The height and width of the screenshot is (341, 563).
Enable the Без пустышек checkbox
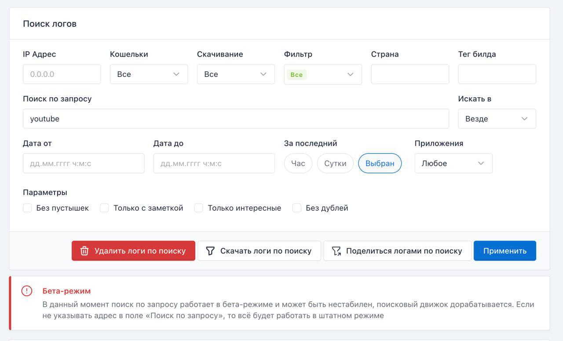click(x=27, y=208)
